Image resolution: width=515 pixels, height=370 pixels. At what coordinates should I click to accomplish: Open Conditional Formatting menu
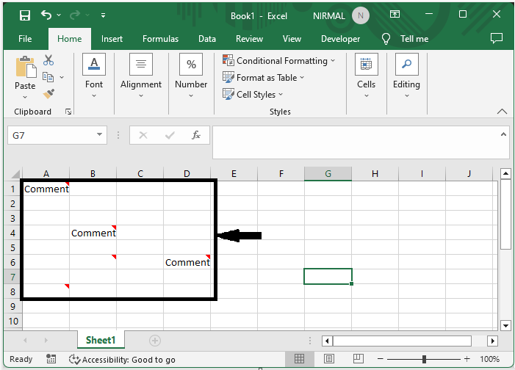[x=279, y=61]
